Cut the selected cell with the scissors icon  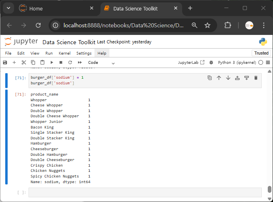tap(24, 62)
